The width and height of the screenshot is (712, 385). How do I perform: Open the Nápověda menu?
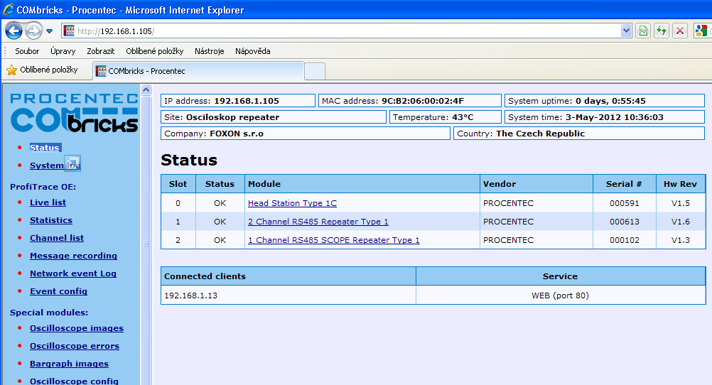252,51
